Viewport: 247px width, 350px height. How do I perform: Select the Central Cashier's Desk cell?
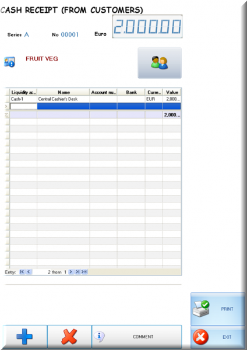[x=63, y=99]
